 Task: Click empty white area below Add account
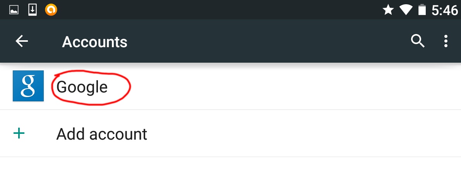[x=230, y=167]
